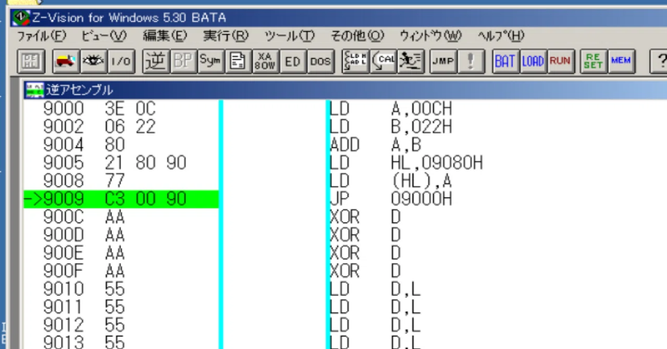This screenshot has width=667, height=349.
Task: Click the running figure toolbar icon
Action: (x=412, y=61)
